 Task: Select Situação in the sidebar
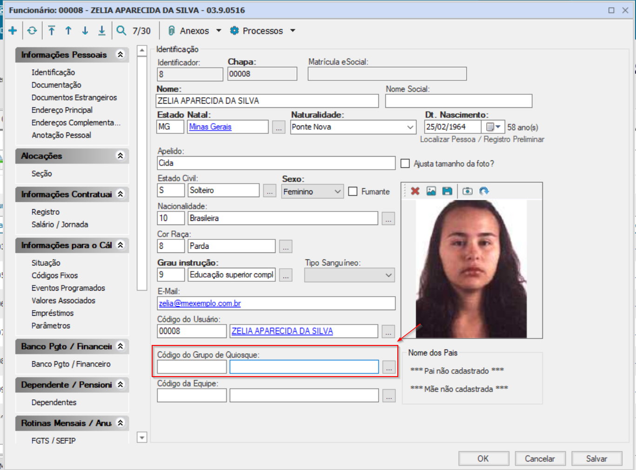46,263
